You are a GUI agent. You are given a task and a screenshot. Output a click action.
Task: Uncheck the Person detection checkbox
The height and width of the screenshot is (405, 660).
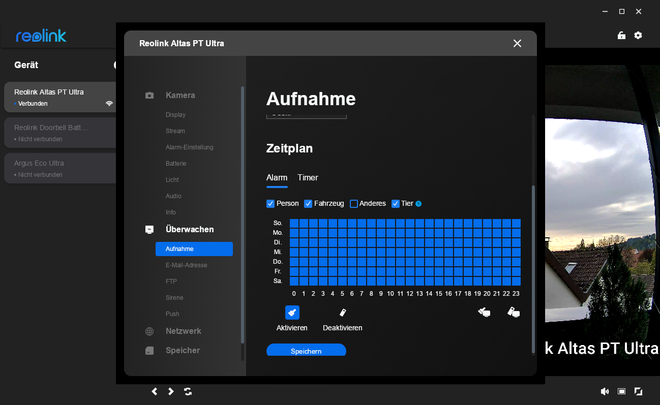pos(271,204)
